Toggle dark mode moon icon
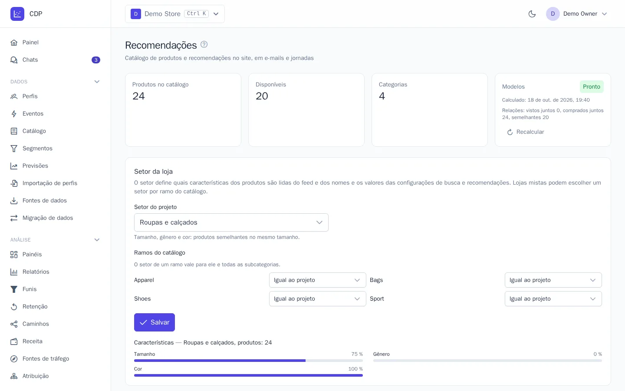The height and width of the screenshot is (391, 625). click(x=532, y=14)
